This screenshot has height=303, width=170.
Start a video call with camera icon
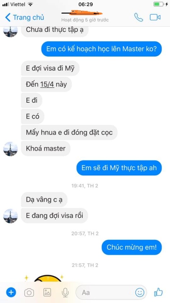(x=155, y=17)
